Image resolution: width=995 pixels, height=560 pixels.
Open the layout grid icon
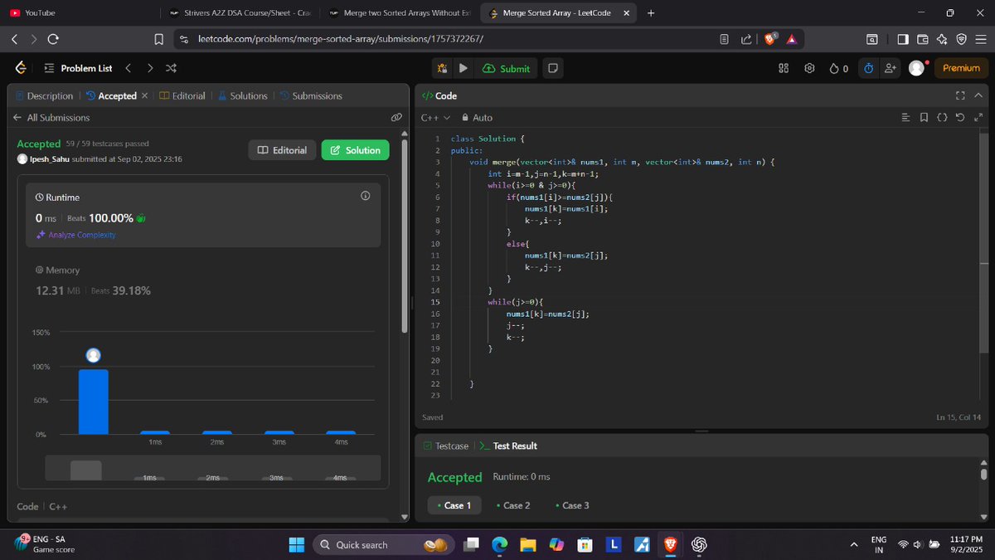(784, 68)
